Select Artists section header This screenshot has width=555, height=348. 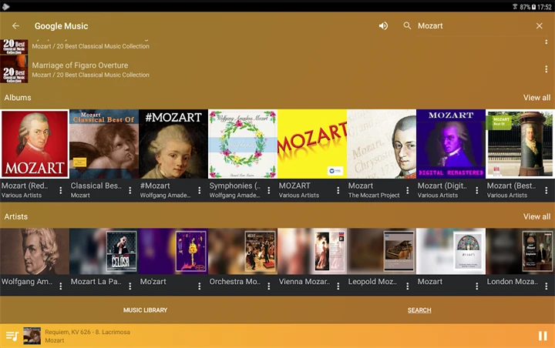tap(16, 216)
